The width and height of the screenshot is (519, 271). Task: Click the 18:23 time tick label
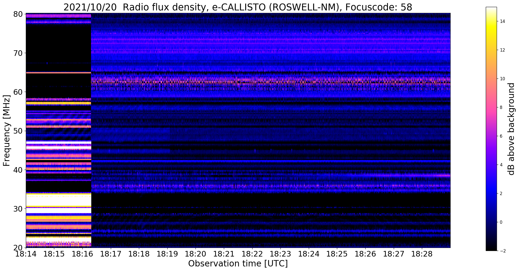coord(280,253)
